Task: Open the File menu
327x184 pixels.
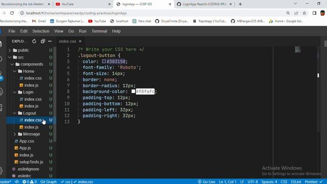Action: [12, 31]
